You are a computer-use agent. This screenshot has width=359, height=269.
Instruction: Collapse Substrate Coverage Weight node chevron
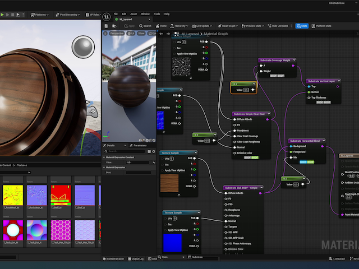(294, 60)
